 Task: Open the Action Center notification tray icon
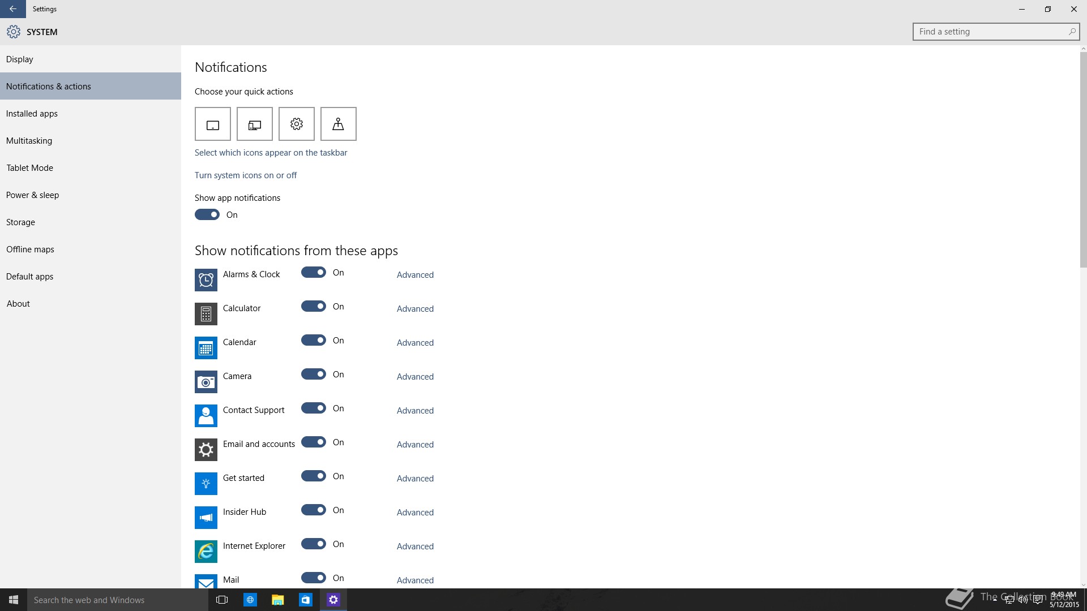pyautogui.click(x=1038, y=600)
